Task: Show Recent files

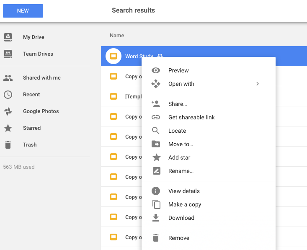Action: click(31, 95)
